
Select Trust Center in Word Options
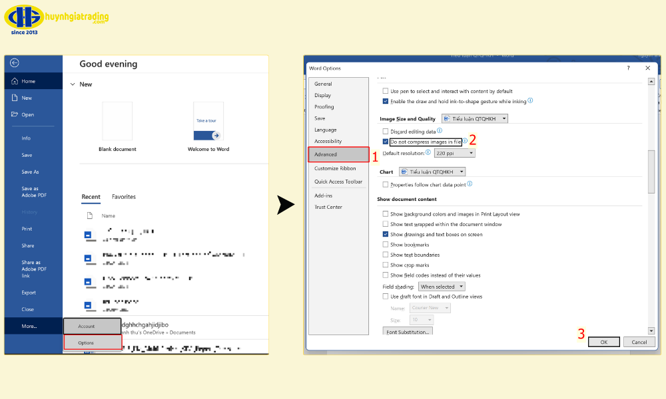[328, 207]
